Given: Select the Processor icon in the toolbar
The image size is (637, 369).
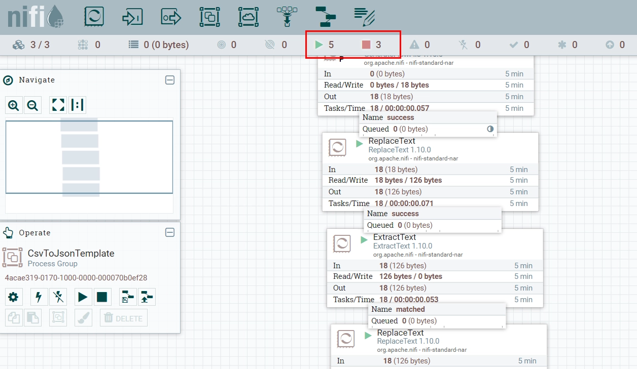Looking at the screenshot, I should [94, 17].
